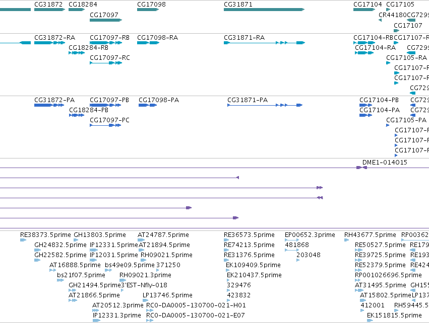429x323 pixels.
Task: Click protein CG31871-PA label
Action: pos(248,100)
